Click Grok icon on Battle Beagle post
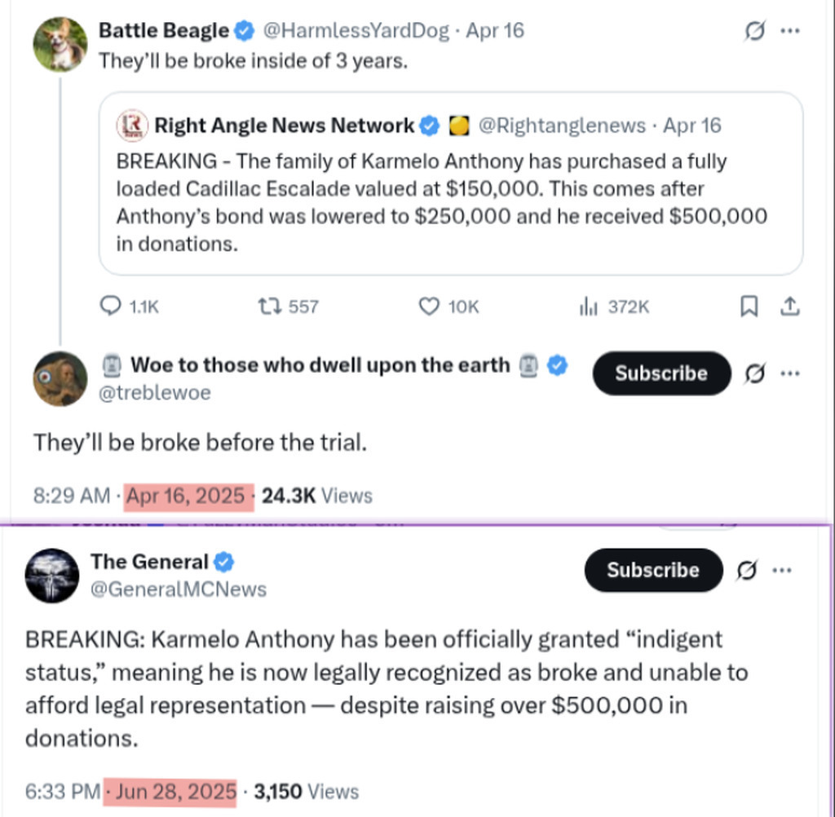 [x=755, y=31]
